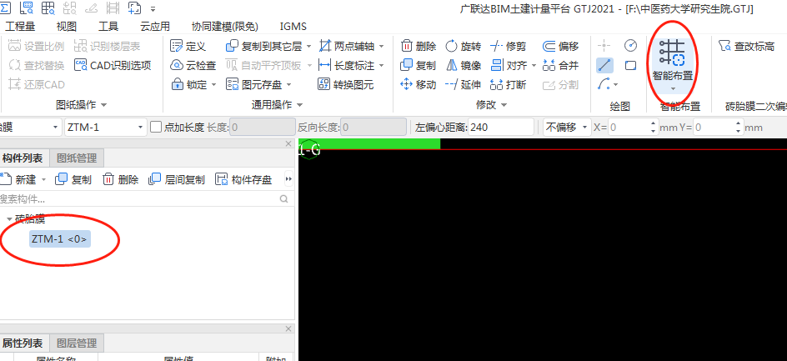Click the 复制 copy tool in 修改 group
This screenshot has height=361, width=787.
pyautogui.click(x=419, y=65)
